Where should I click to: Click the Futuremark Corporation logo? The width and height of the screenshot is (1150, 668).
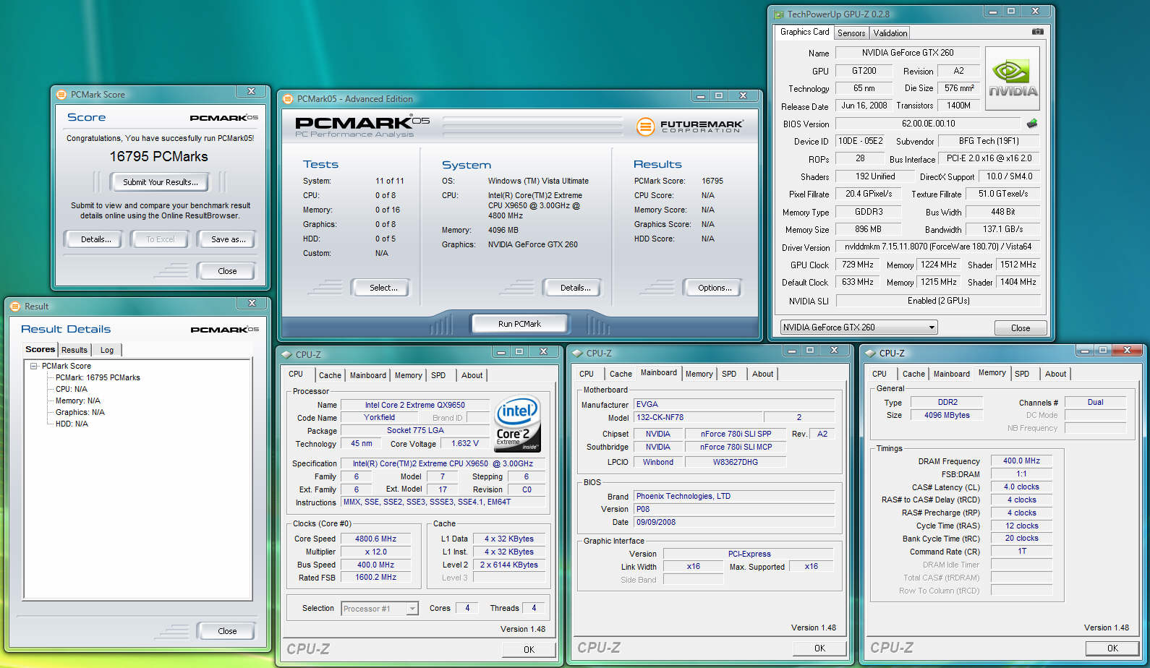[x=689, y=126]
